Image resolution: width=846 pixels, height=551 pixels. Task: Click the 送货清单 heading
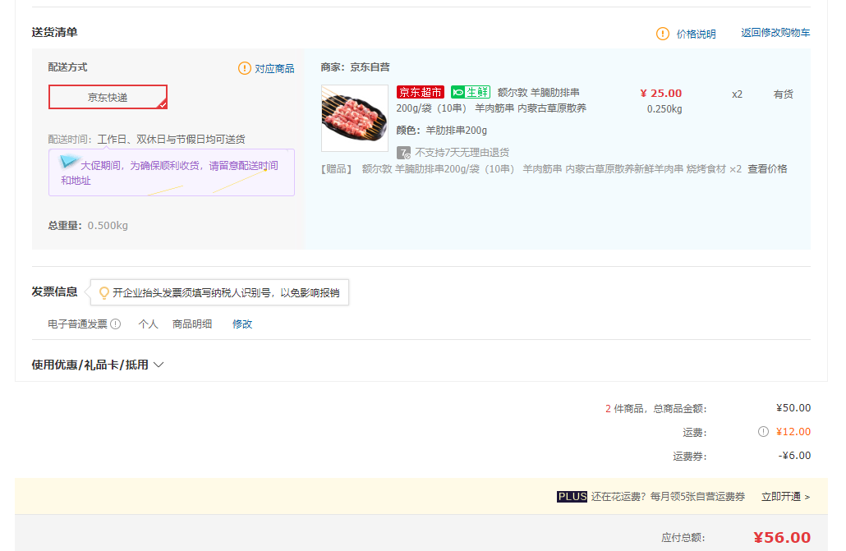pyautogui.click(x=54, y=32)
